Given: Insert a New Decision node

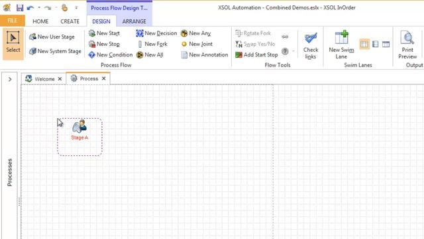Looking at the screenshot, I should (156, 33).
